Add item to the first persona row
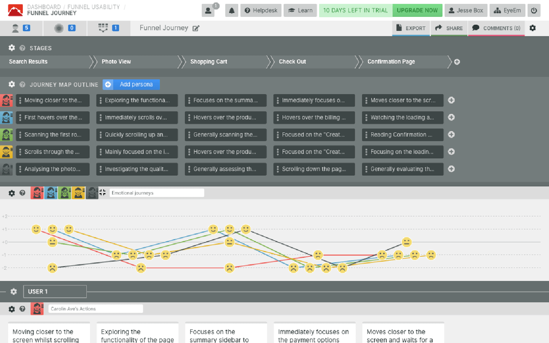 click(x=451, y=100)
